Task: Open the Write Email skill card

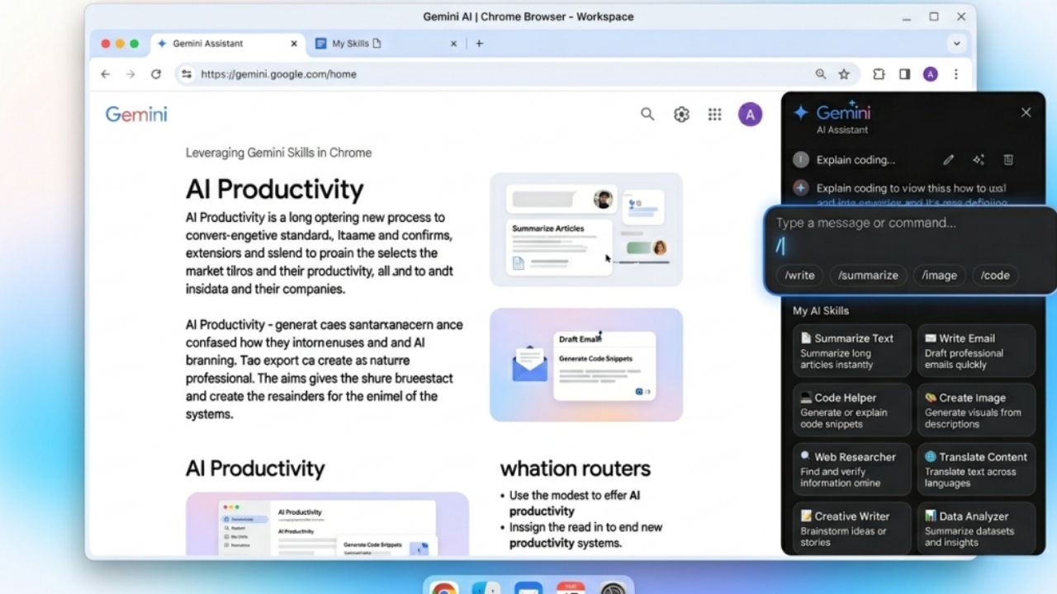Action: 976,351
